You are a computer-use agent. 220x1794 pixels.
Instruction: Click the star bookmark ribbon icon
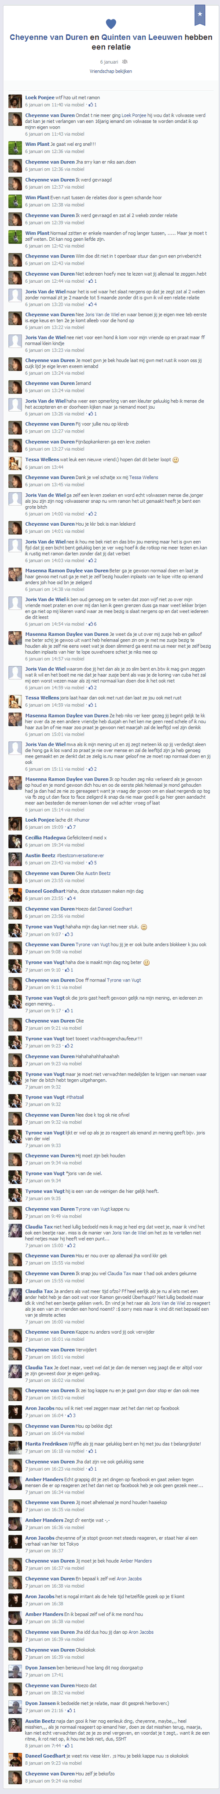click(x=200, y=14)
